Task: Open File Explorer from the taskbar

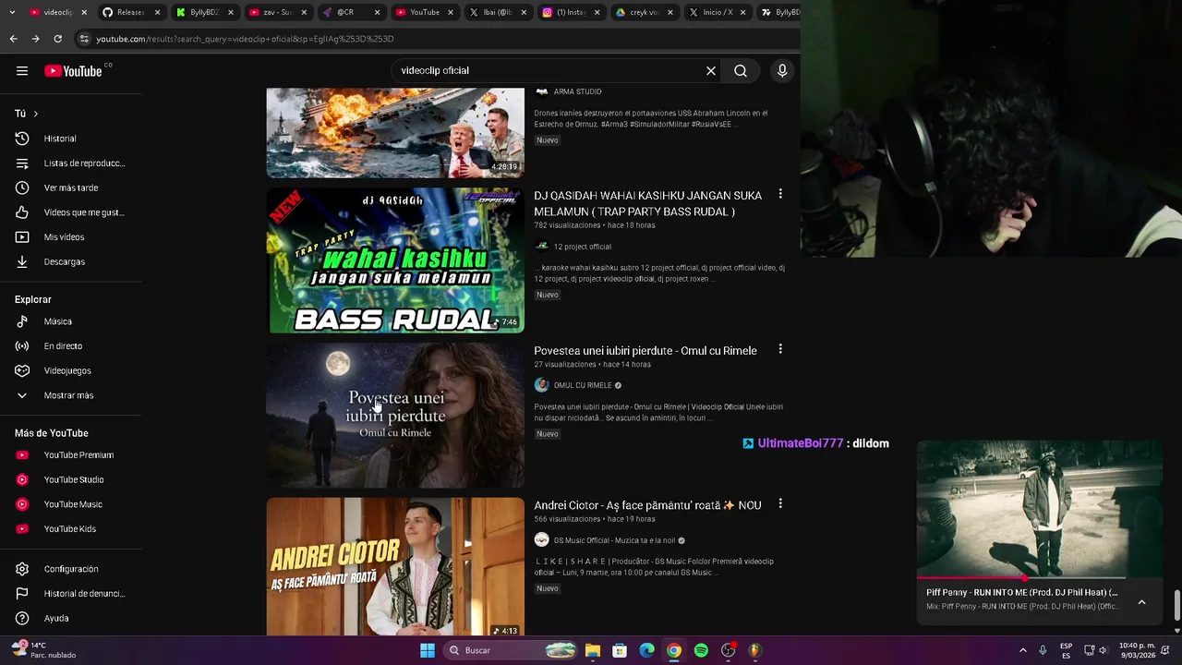Action: tap(593, 650)
